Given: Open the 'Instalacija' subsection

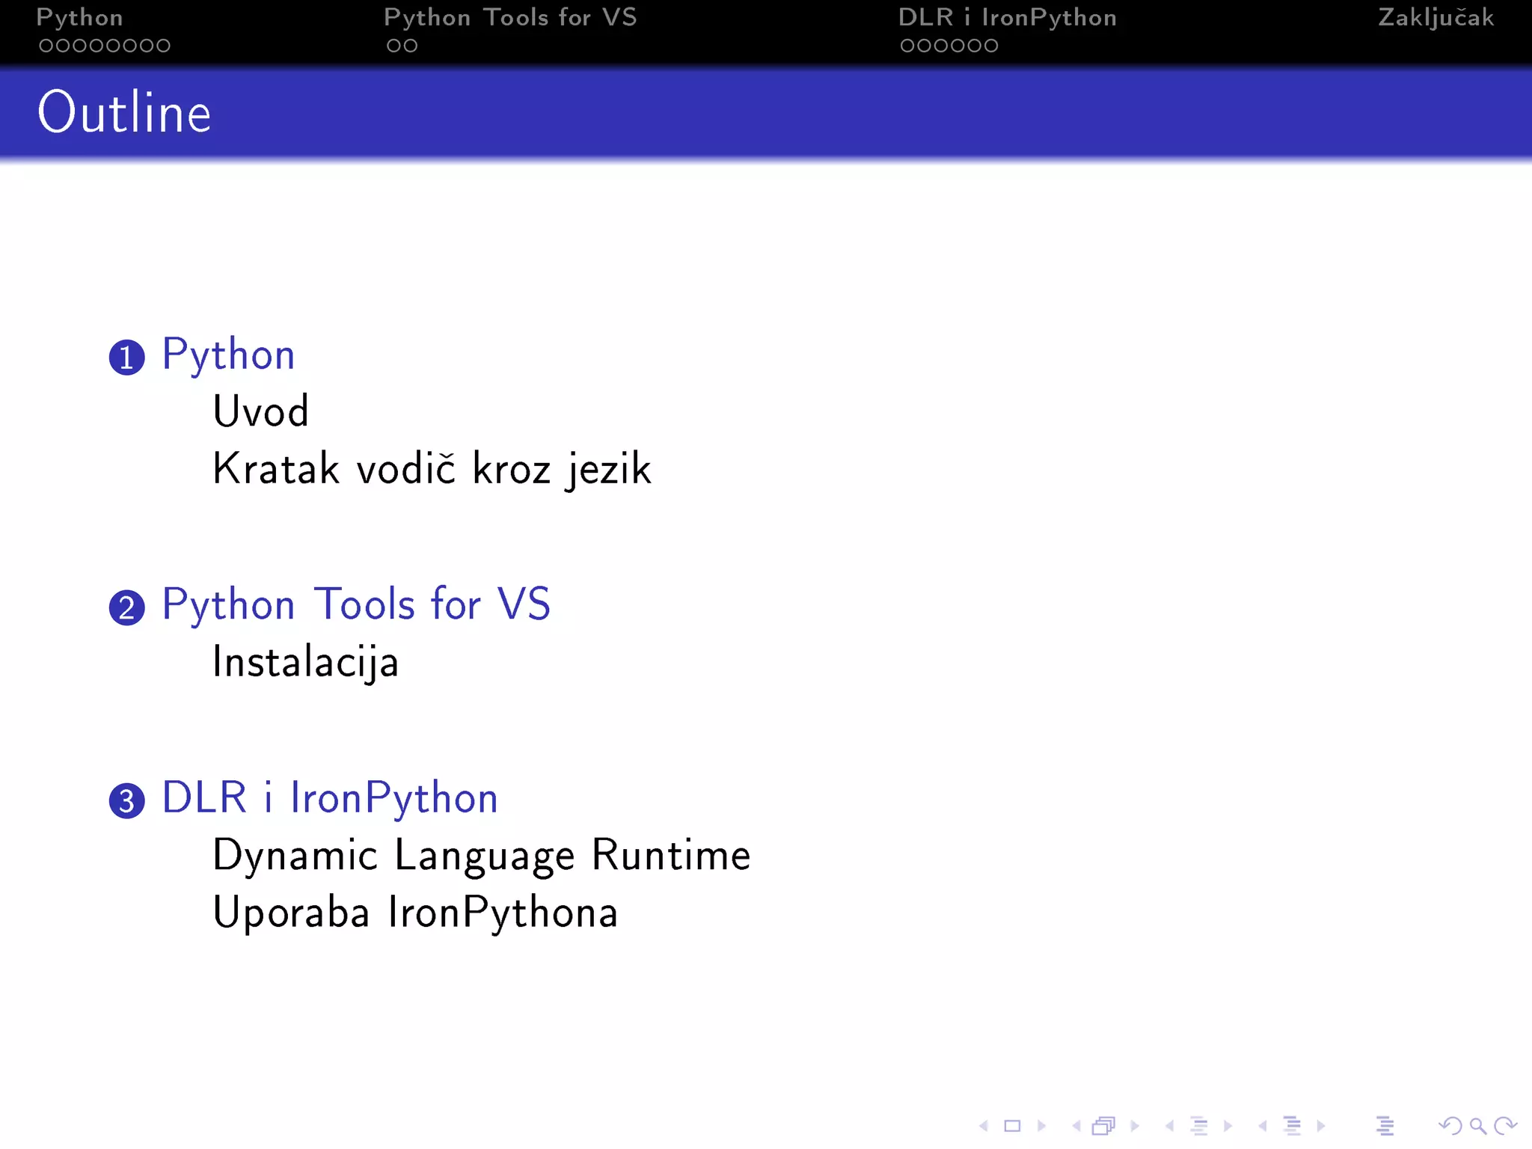Looking at the screenshot, I should [306, 663].
